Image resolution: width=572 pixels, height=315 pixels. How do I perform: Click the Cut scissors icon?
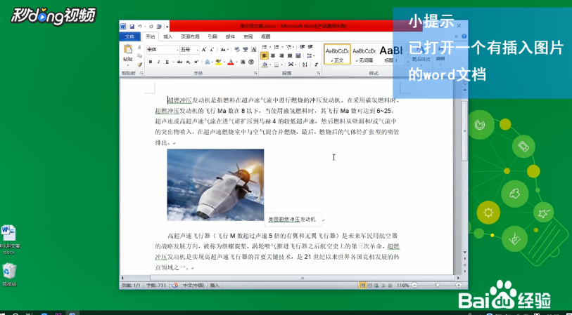tap(139, 47)
